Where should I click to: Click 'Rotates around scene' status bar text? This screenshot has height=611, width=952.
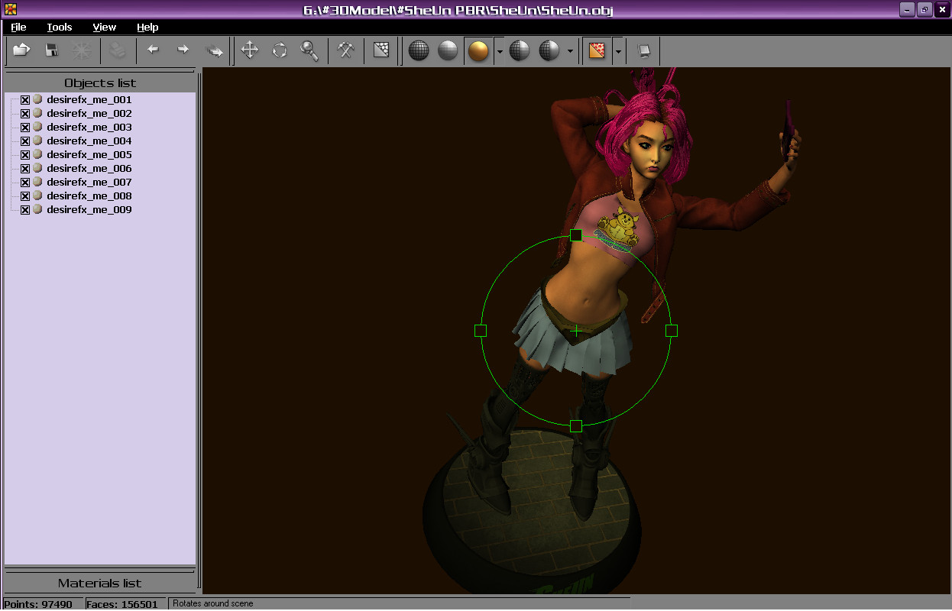pyautogui.click(x=213, y=603)
